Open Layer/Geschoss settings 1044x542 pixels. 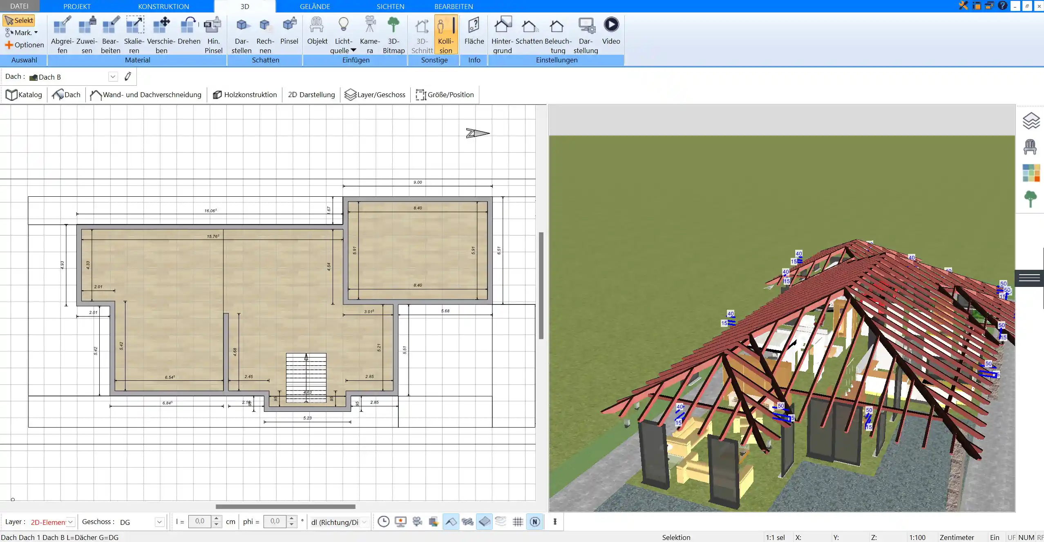tap(375, 95)
